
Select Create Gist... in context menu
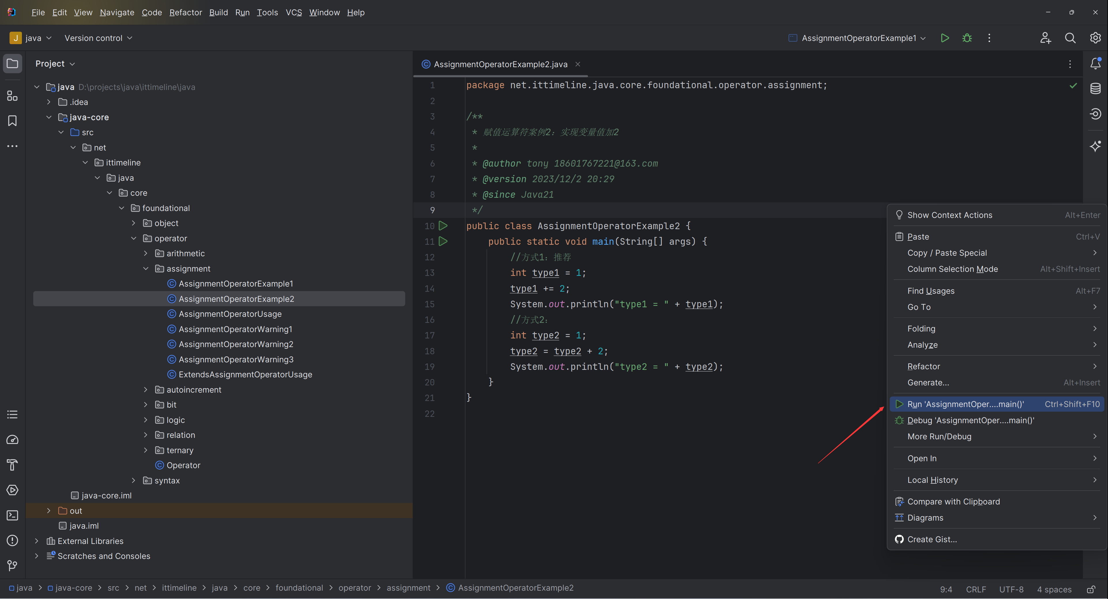click(997, 539)
